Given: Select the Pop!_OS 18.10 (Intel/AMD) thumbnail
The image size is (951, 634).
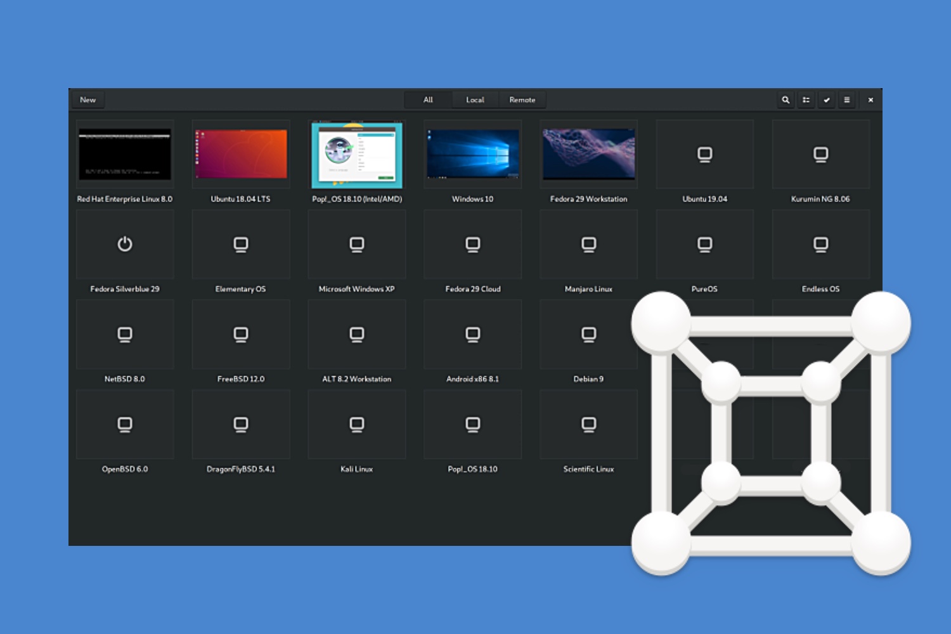Looking at the screenshot, I should (357, 155).
